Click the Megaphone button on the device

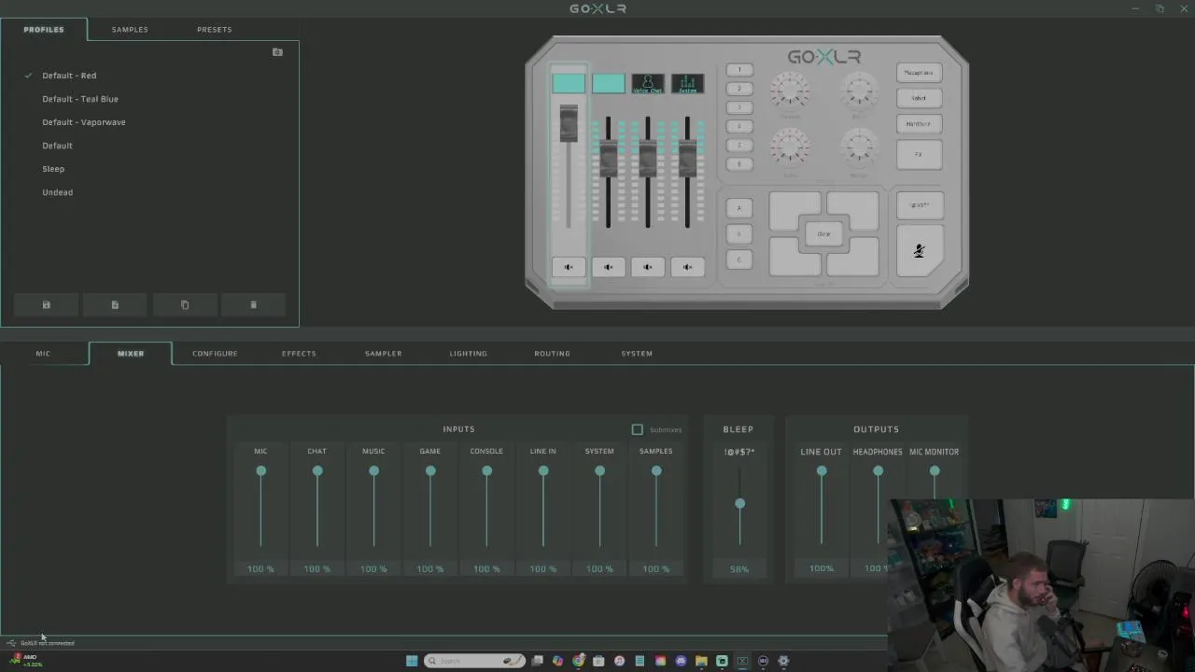coord(919,73)
